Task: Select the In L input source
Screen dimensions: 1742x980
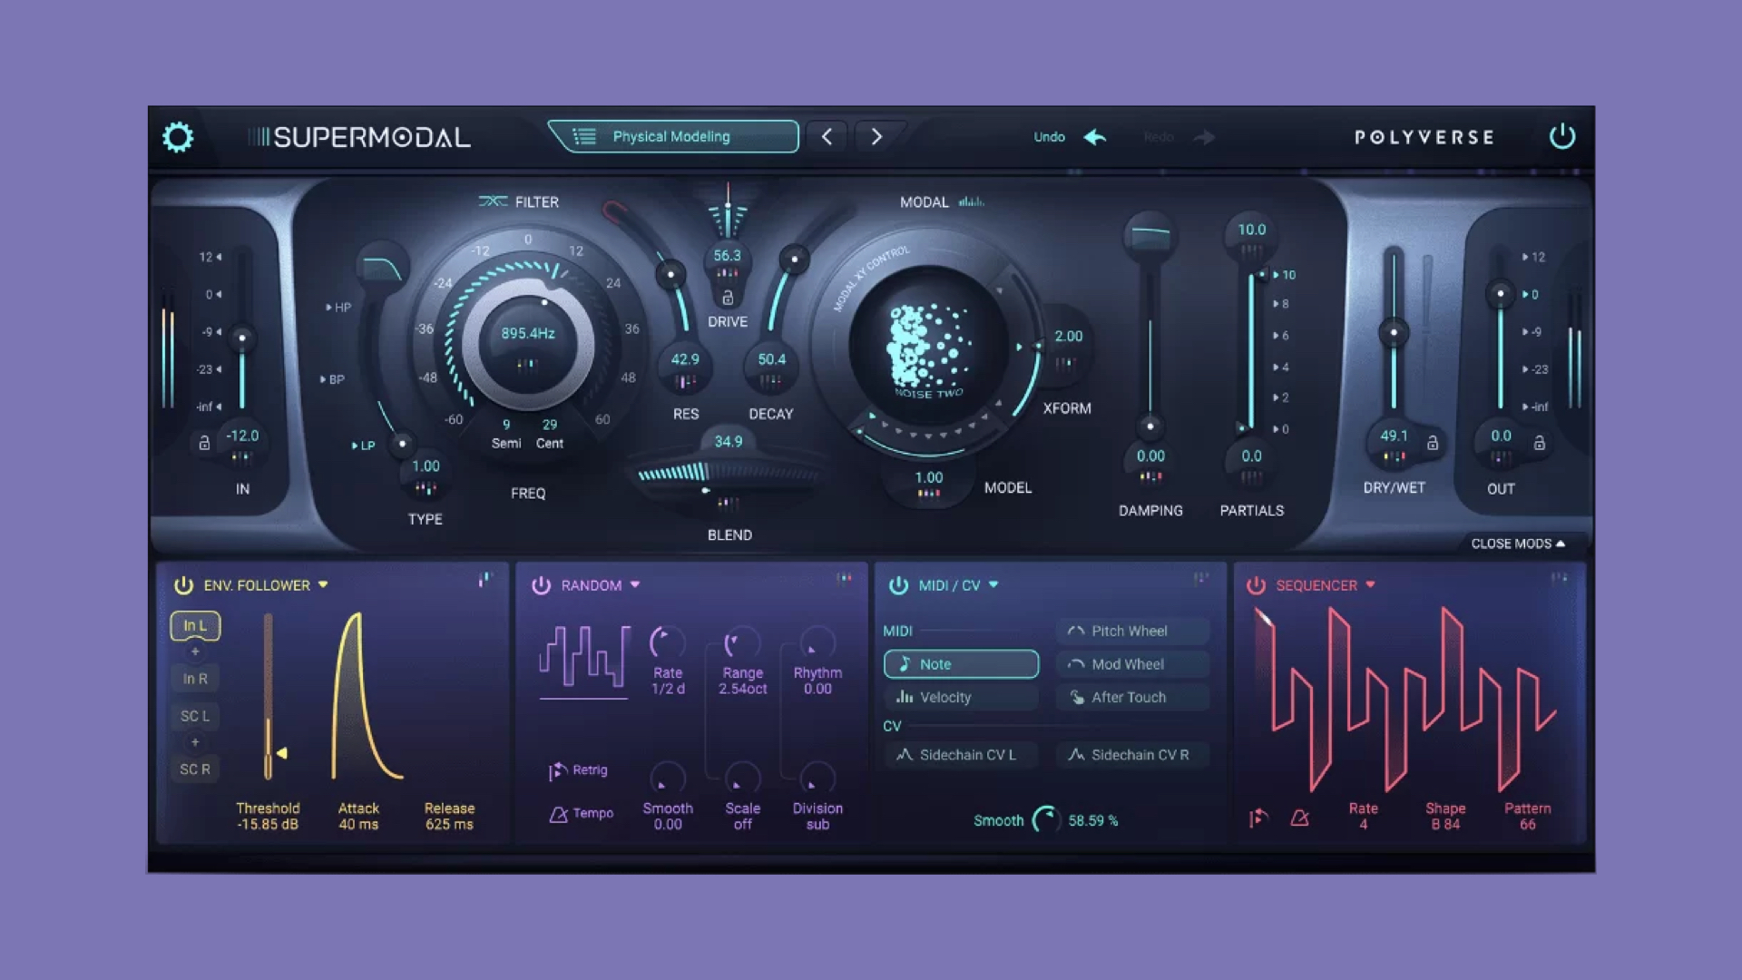Action: click(x=195, y=625)
